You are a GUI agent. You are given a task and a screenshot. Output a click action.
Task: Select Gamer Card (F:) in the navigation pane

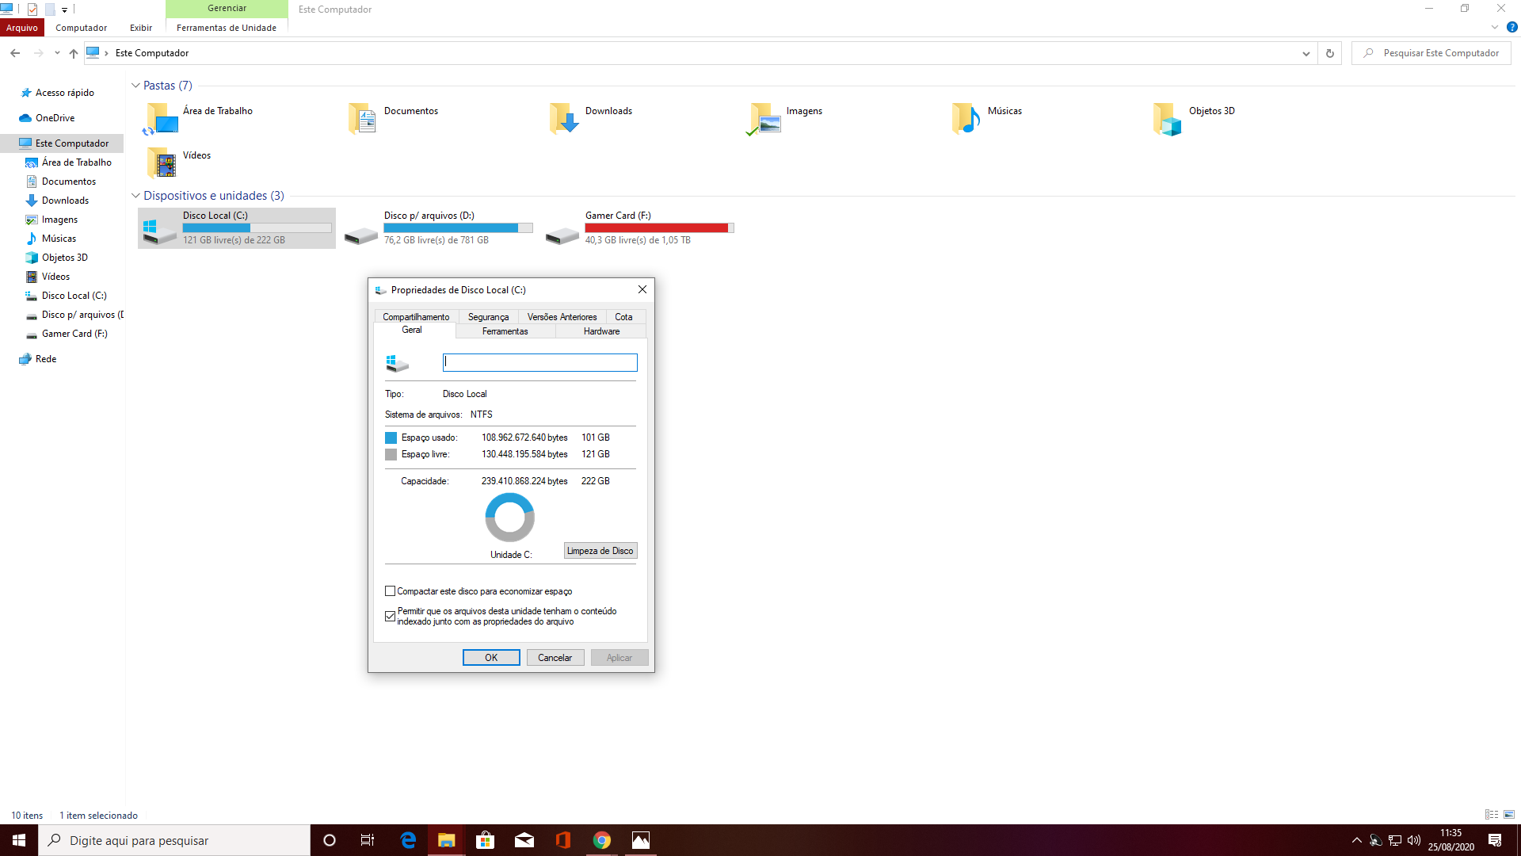click(74, 334)
